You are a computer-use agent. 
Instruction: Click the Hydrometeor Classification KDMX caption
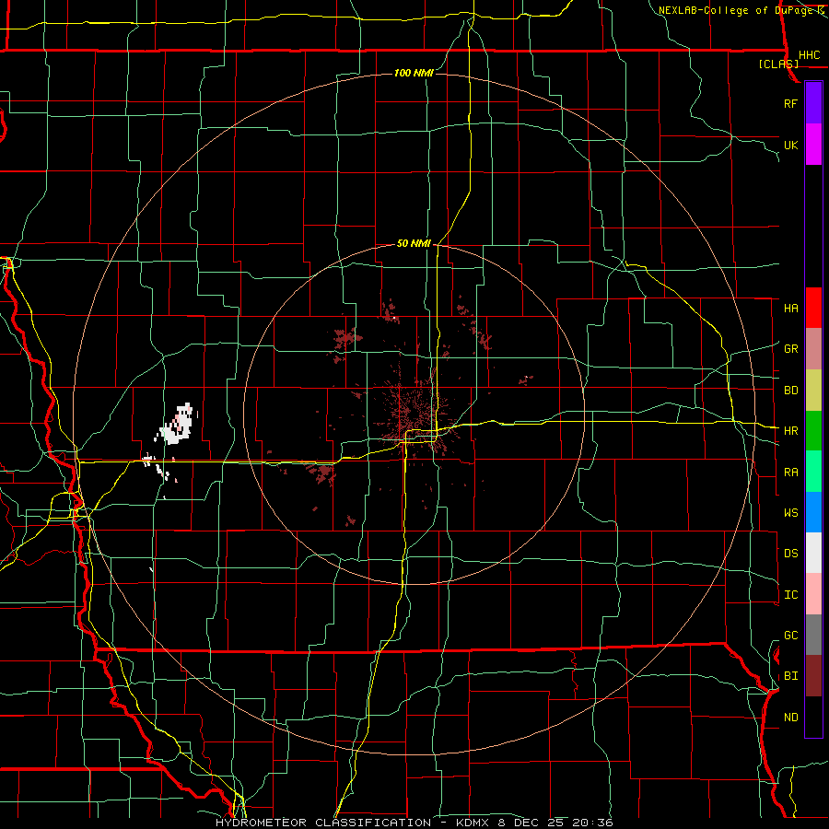[x=414, y=823]
